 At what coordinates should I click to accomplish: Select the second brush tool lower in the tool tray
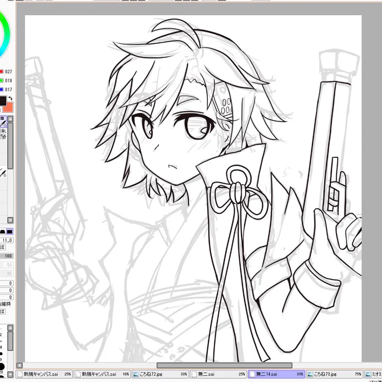click(3, 173)
